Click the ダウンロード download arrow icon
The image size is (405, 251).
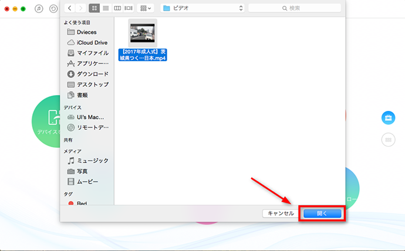[71, 74]
